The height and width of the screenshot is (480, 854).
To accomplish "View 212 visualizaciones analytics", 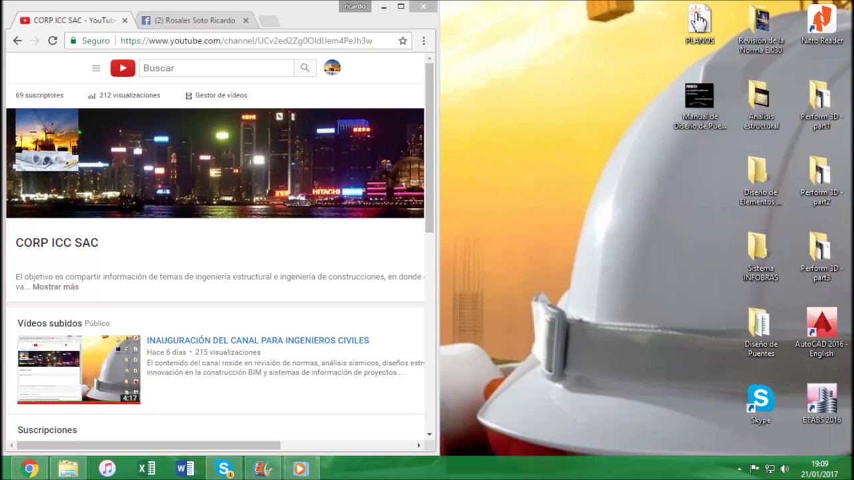I will 124,95.
